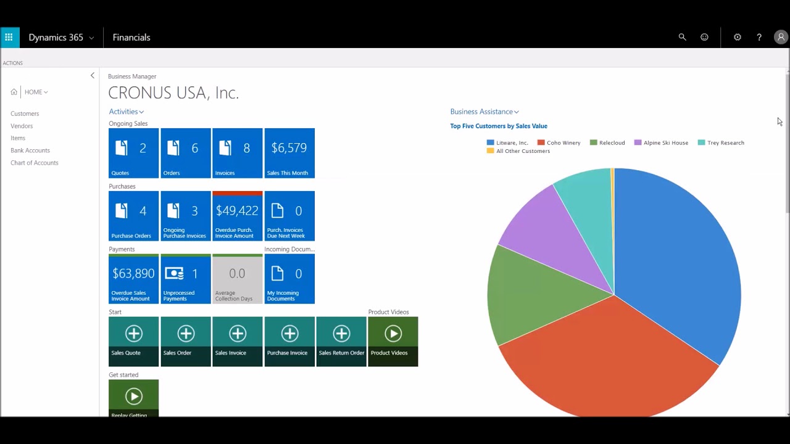Screen dimensions: 790x444
Task: Play the Product Videos tile
Action: pyautogui.click(x=393, y=341)
